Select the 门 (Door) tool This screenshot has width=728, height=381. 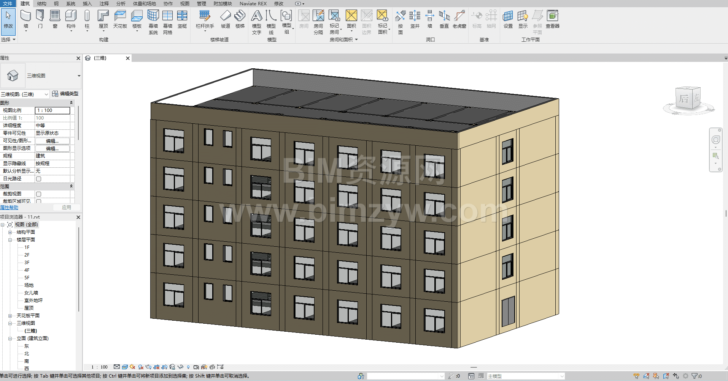pos(40,20)
